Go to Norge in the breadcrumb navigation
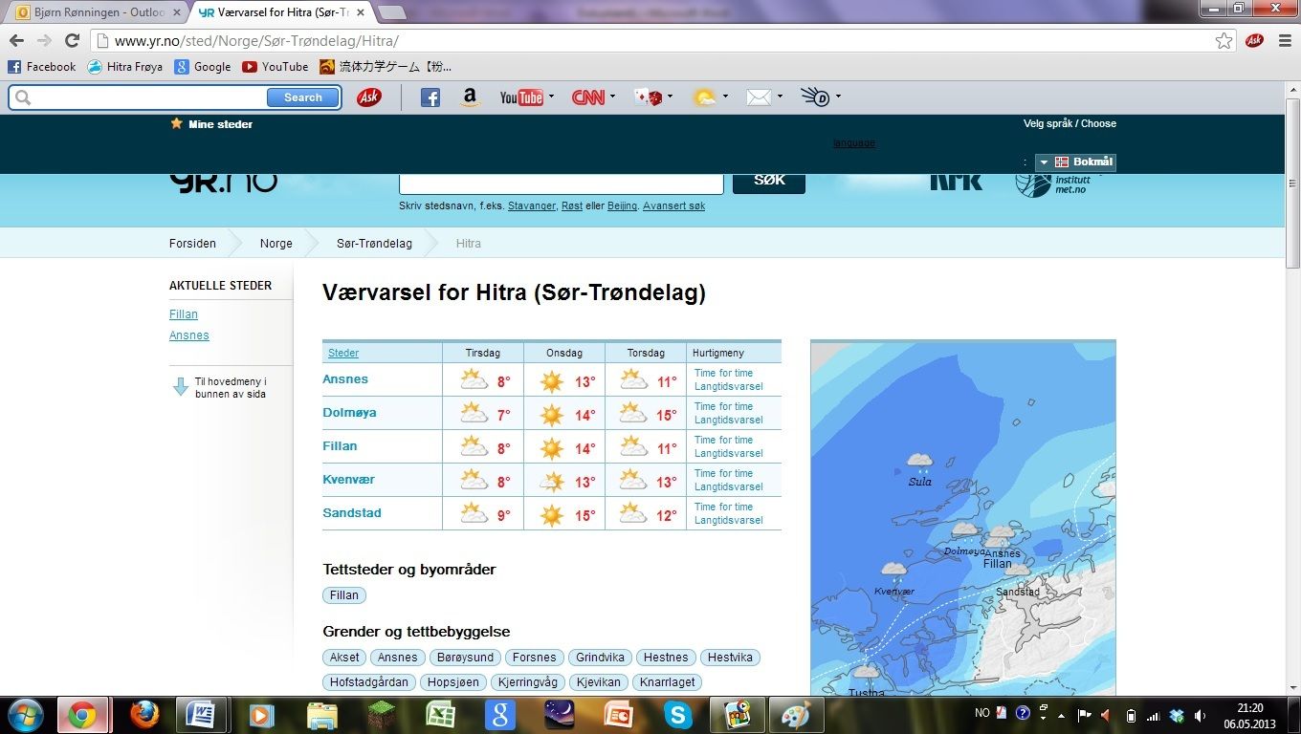Viewport: 1301px width, 734px height. (276, 244)
